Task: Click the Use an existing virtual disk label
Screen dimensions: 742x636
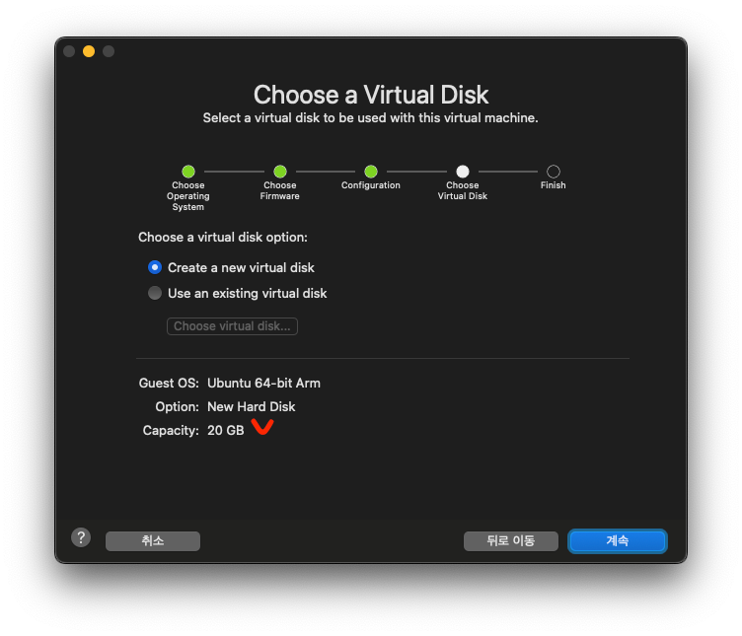Action: tap(247, 293)
